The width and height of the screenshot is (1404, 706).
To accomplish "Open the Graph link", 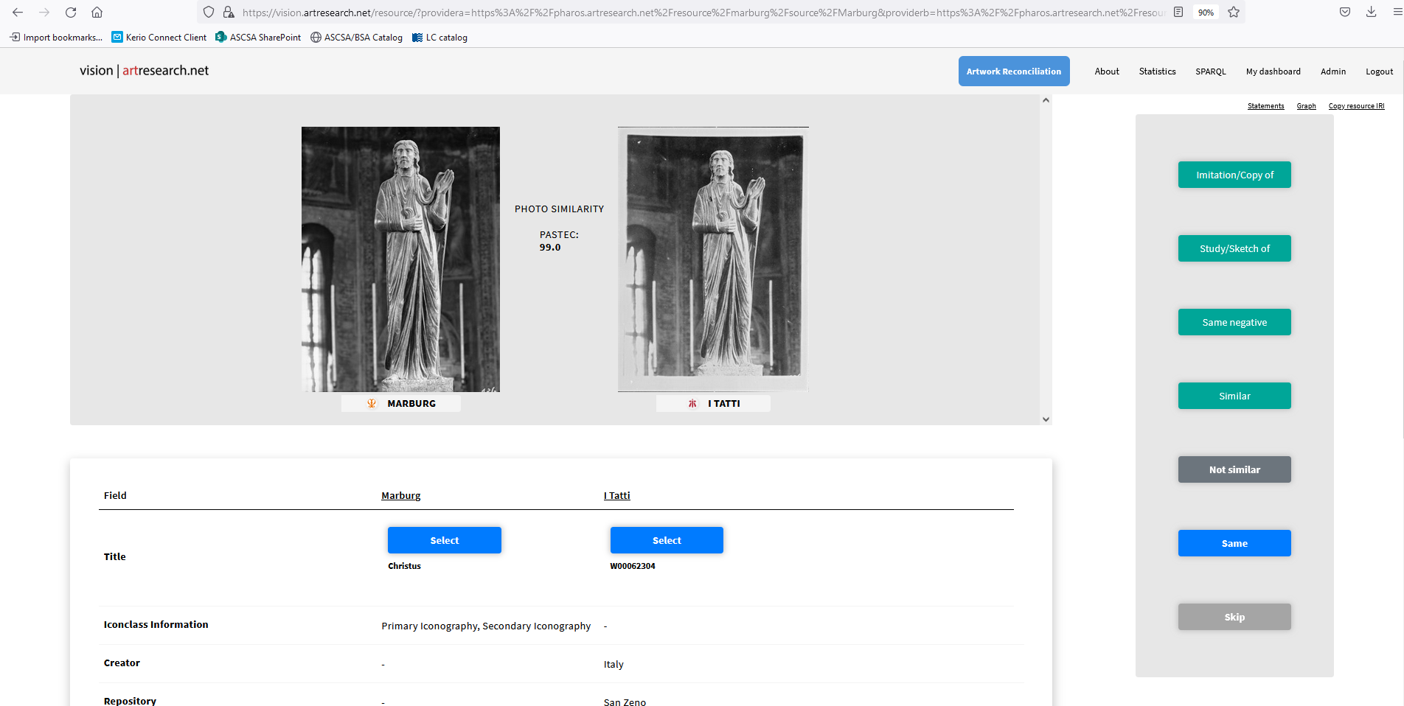I will (1307, 106).
